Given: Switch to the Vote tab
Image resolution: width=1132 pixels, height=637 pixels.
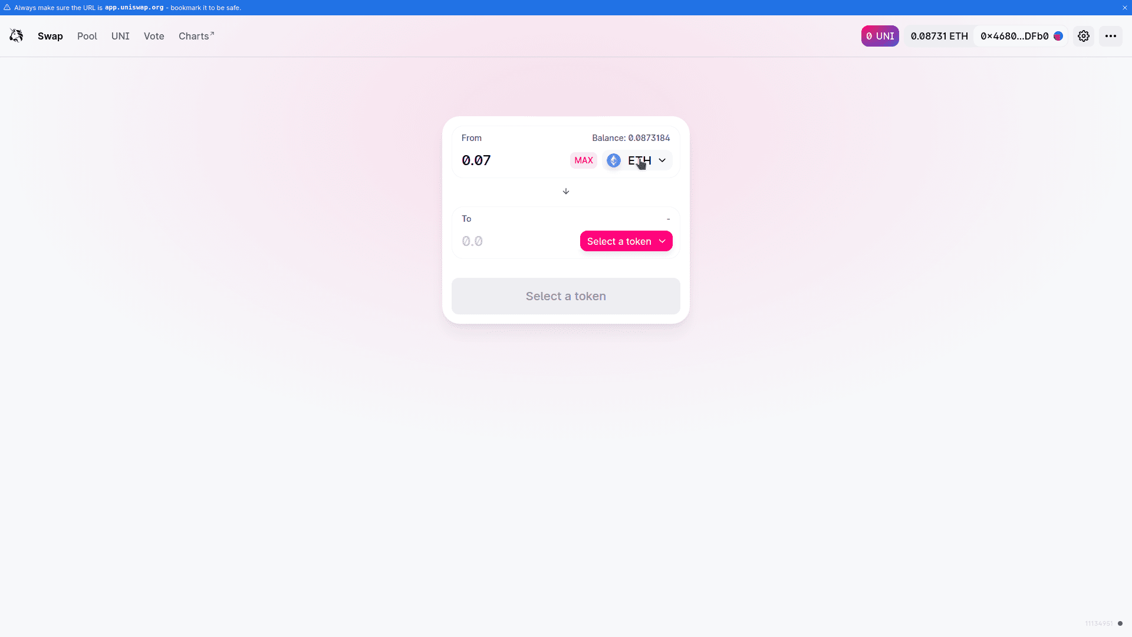Looking at the screenshot, I should click(x=154, y=36).
